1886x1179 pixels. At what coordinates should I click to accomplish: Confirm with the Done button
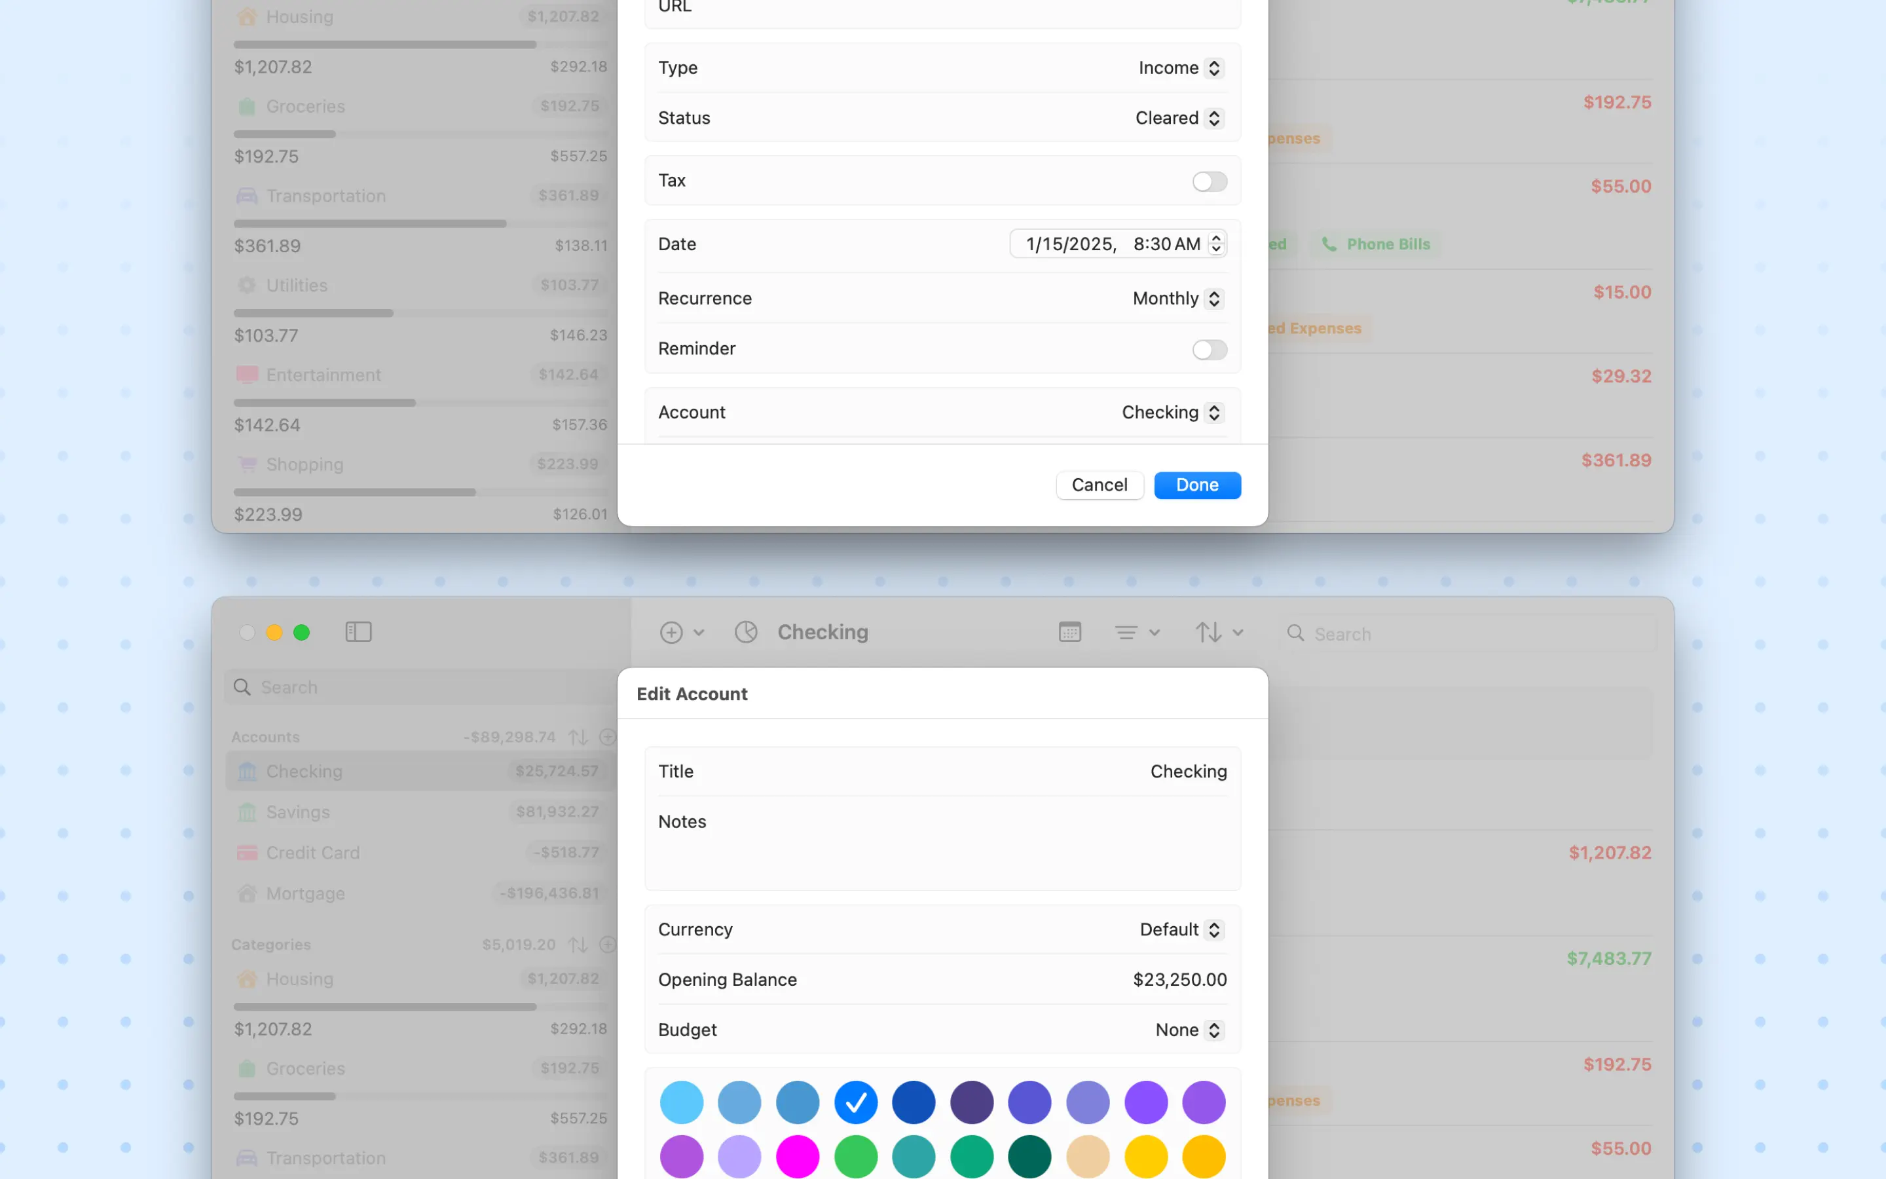[1196, 485]
